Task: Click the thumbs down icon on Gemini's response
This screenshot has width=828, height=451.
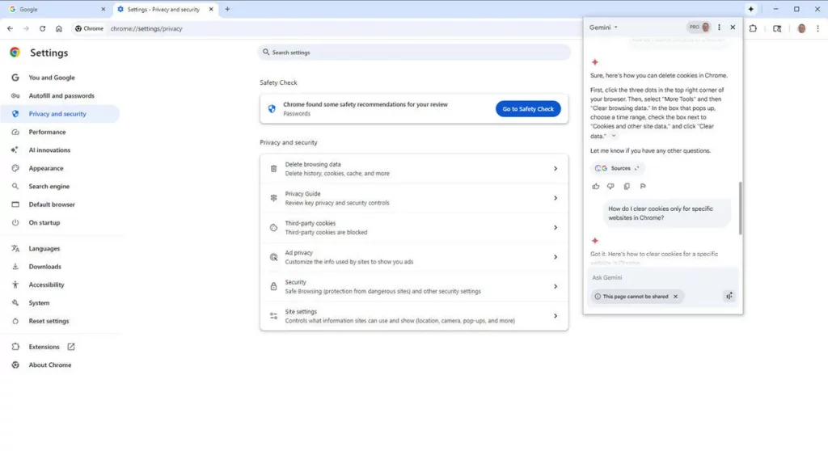Action: point(610,186)
